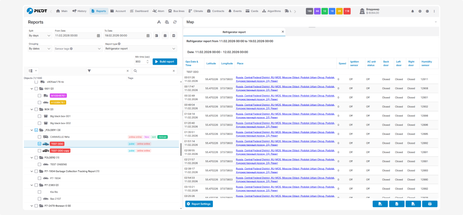The height and width of the screenshot is (215, 463).
Task: Open Report Settings
Action: (x=199, y=204)
